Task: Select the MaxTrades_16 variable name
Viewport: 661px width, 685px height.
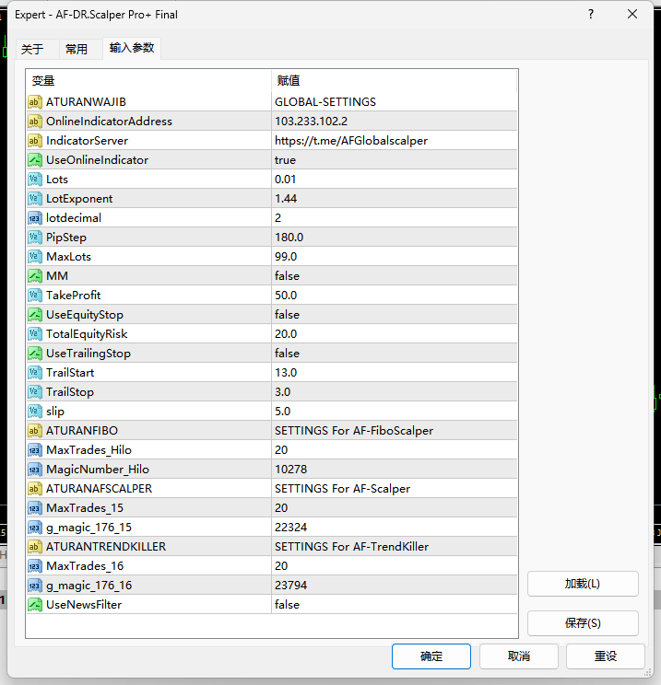Action: (85, 566)
